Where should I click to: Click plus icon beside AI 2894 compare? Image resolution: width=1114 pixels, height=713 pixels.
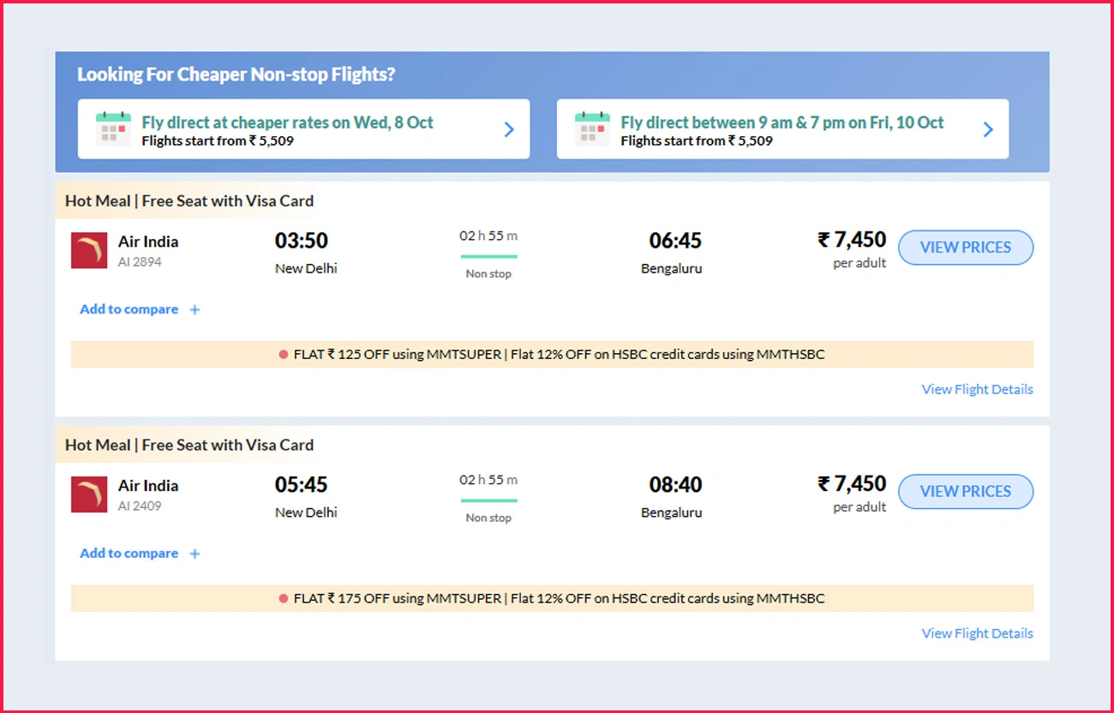point(195,310)
